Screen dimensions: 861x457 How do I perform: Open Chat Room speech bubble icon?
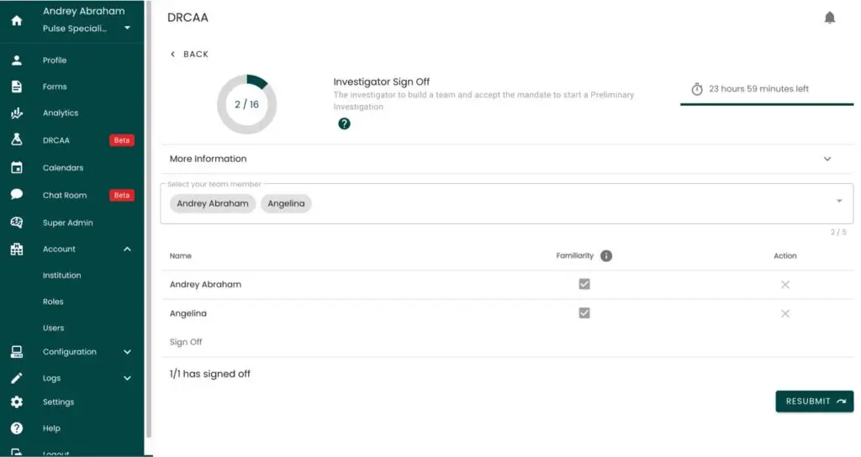click(x=16, y=195)
